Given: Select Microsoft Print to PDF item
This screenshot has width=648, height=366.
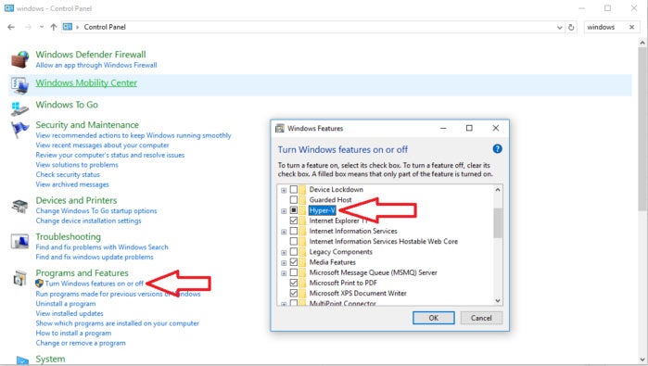Looking at the screenshot, I should pos(343,283).
